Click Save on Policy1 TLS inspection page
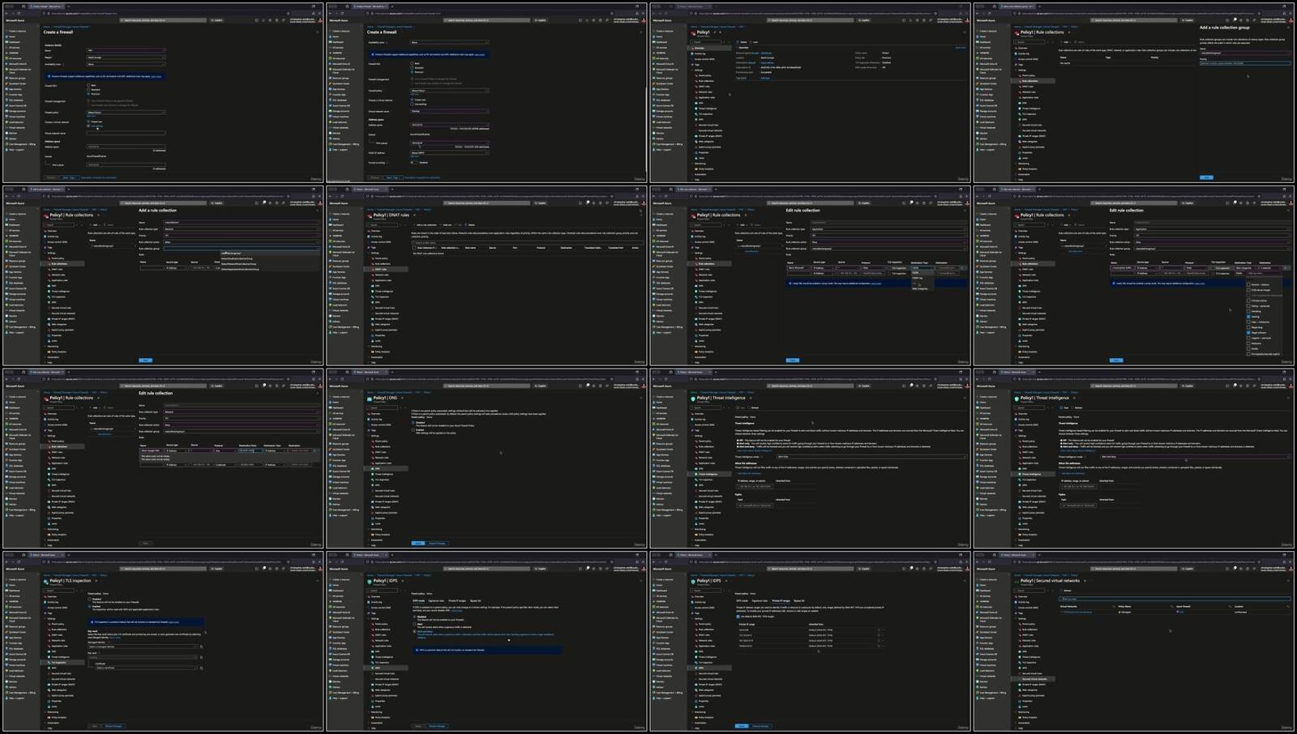Image resolution: width=1297 pixels, height=734 pixels. [94, 726]
